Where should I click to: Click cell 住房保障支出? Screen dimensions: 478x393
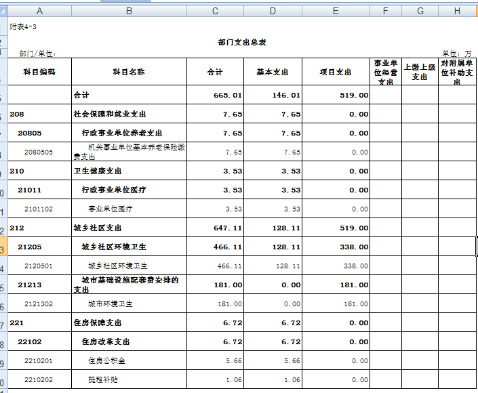point(129,323)
